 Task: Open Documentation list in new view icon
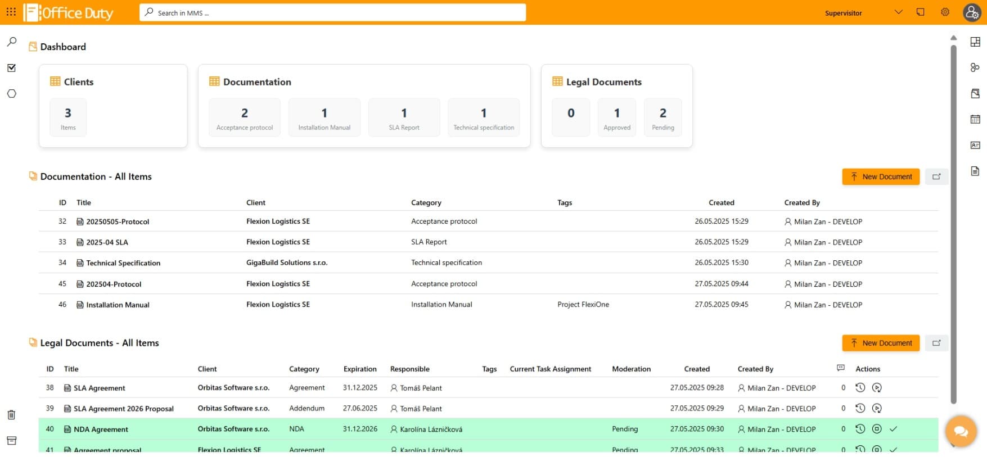[x=937, y=177]
